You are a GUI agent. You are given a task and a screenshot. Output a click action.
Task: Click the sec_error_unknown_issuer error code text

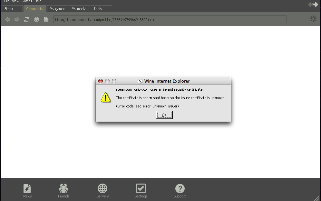147,106
